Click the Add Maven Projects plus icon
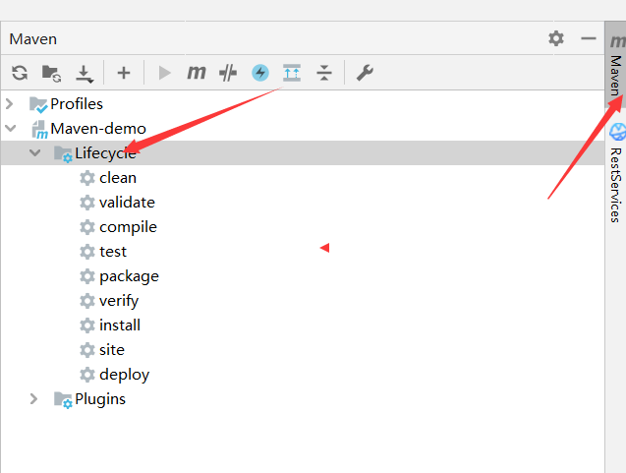 tap(124, 73)
